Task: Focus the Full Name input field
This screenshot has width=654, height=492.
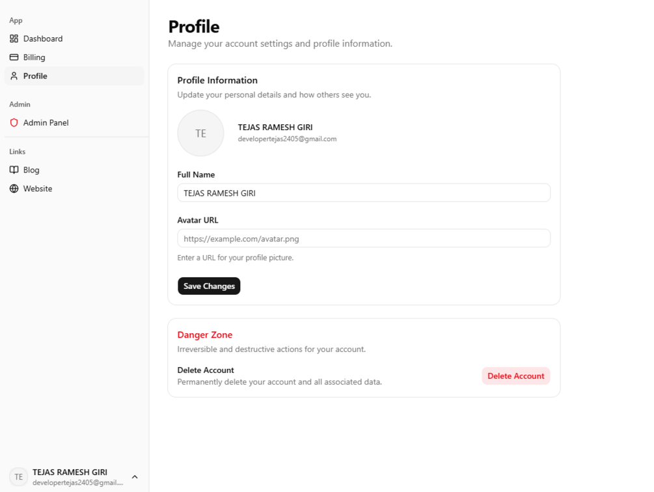Action: click(364, 193)
